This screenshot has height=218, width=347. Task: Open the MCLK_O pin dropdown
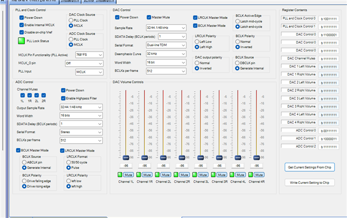pos(84,63)
